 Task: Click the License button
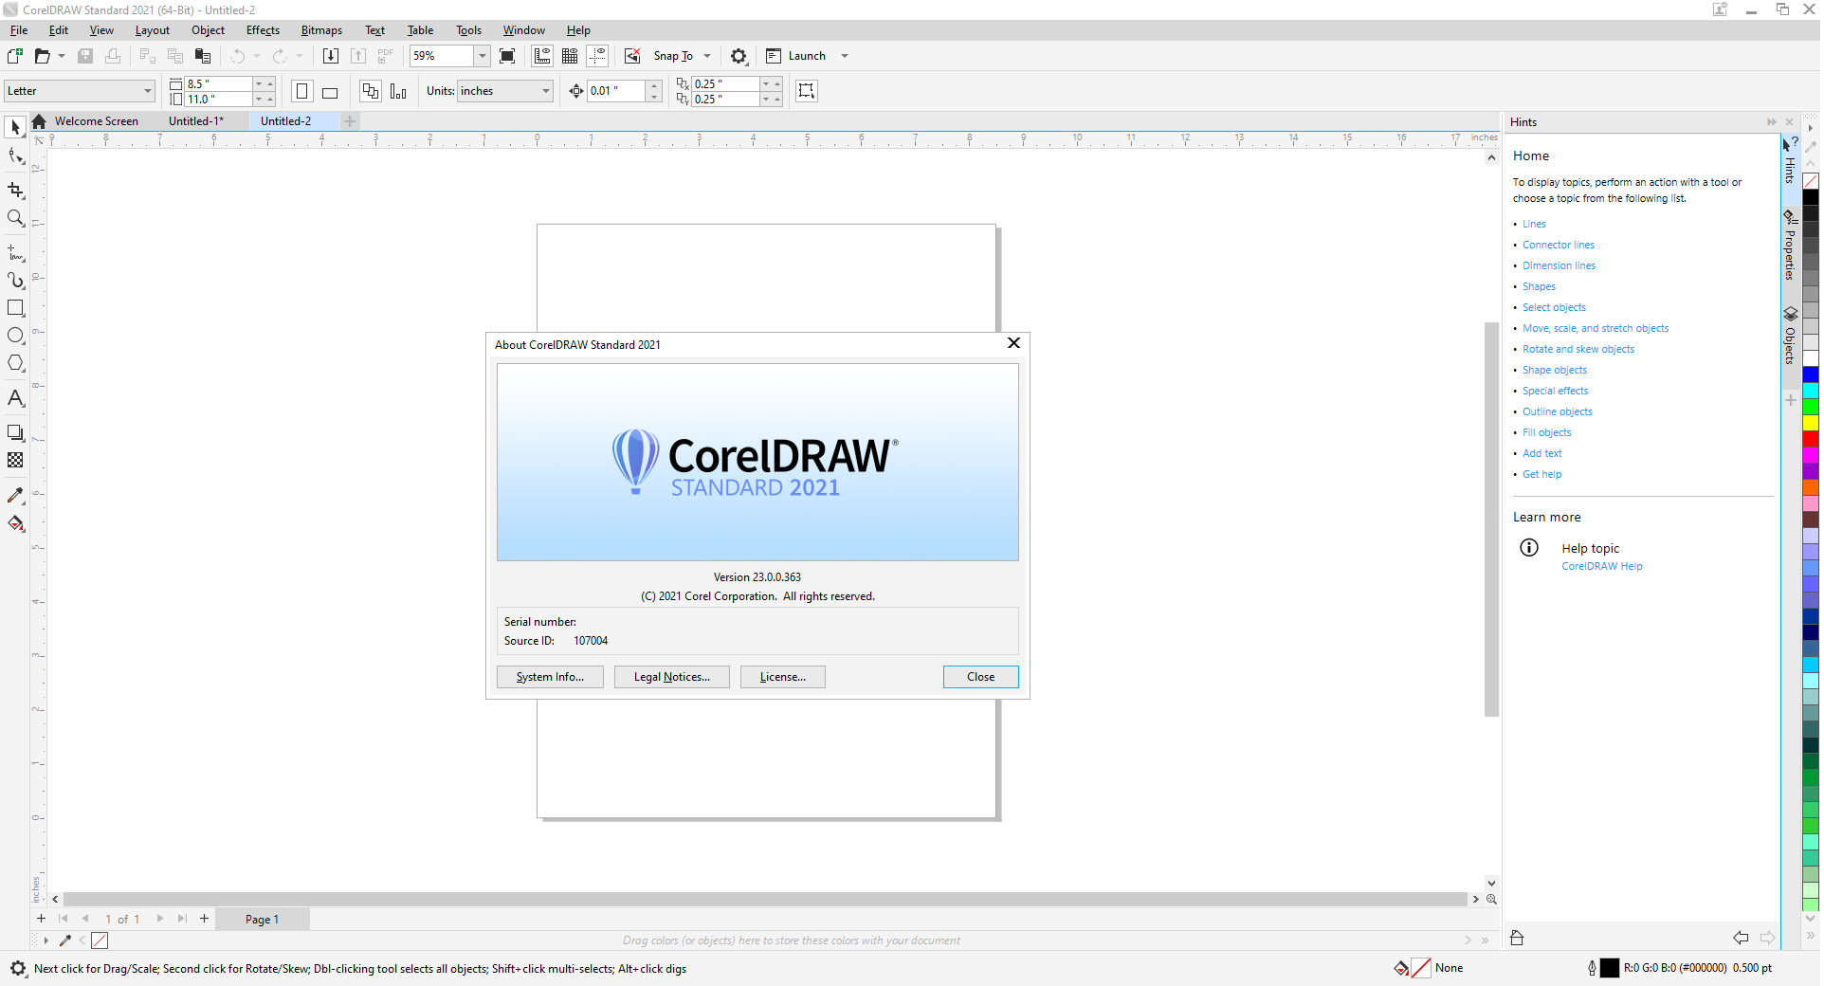point(783,677)
